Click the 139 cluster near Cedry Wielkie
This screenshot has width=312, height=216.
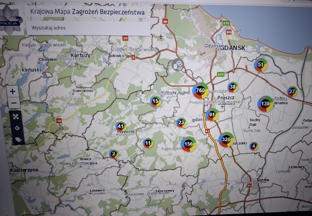(265, 104)
